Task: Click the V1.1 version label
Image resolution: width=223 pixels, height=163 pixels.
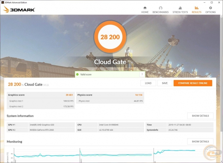Action: 46,85
